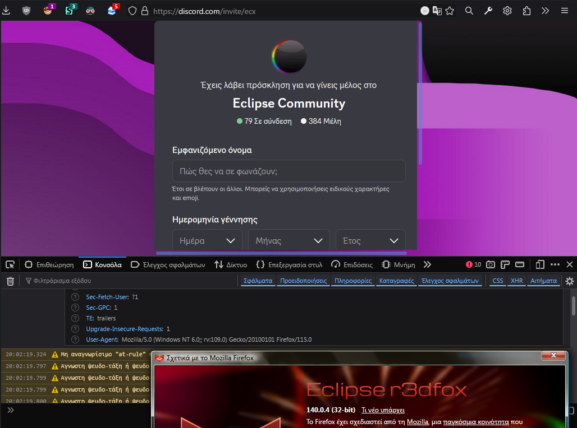The image size is (577, 428).
Task: Click the magnifier search icon in toolbar
Action: click(x=469, y=11)
